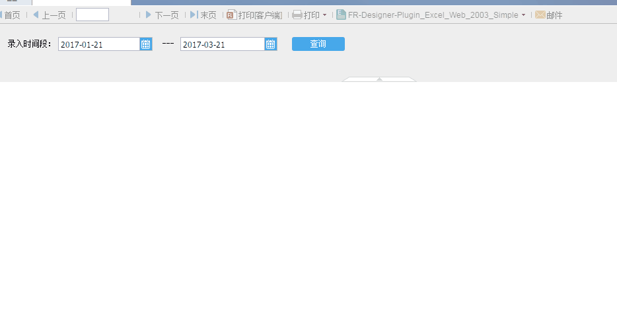Screen dimensions: 617x322
Task: Click the end date field 2017-03-21
Action: (x=223, y=44)
